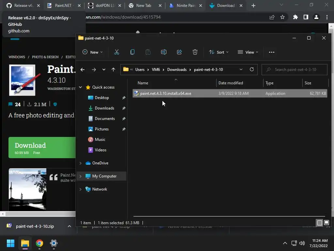Click the Share icon in Explorer toolbar
The width and height of the screenshot is (334, 251).
[x=179, y=52]
